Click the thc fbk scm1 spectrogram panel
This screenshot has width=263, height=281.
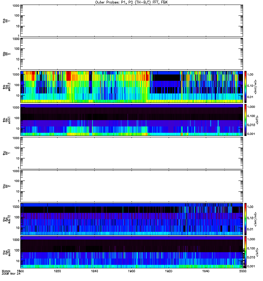[131, 252]
